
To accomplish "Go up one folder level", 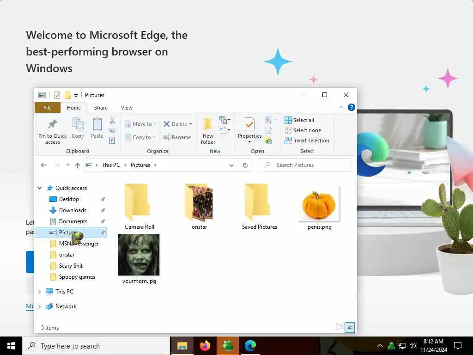I will (78, 165).
